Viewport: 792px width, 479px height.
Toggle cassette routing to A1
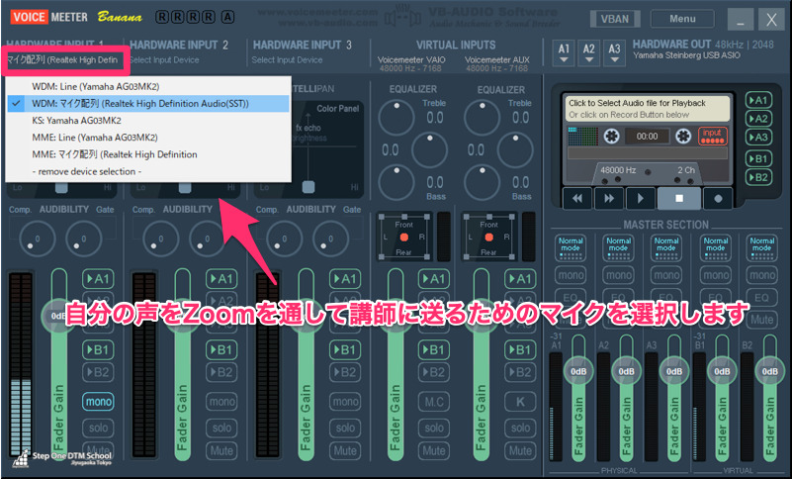(758, 100)
